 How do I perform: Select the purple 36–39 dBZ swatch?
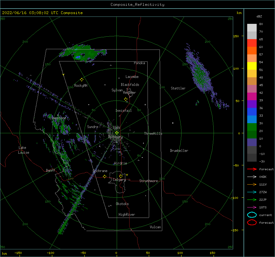tap(252, 104)
